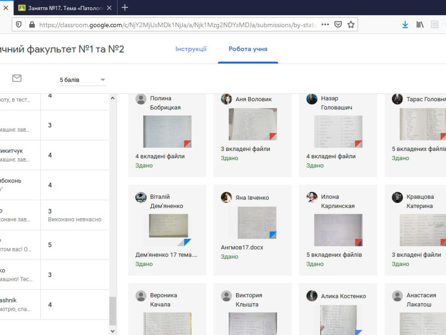Open Анастасия Лакатош attachment thumbnail

tap(422, 324)
